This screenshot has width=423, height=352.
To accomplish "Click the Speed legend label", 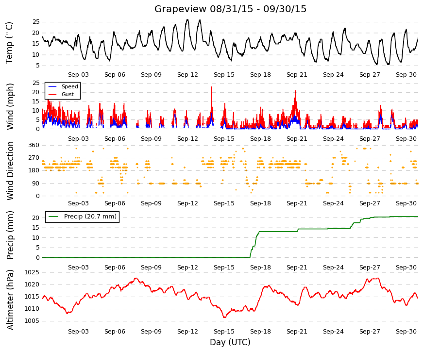I will click(69, 86).
